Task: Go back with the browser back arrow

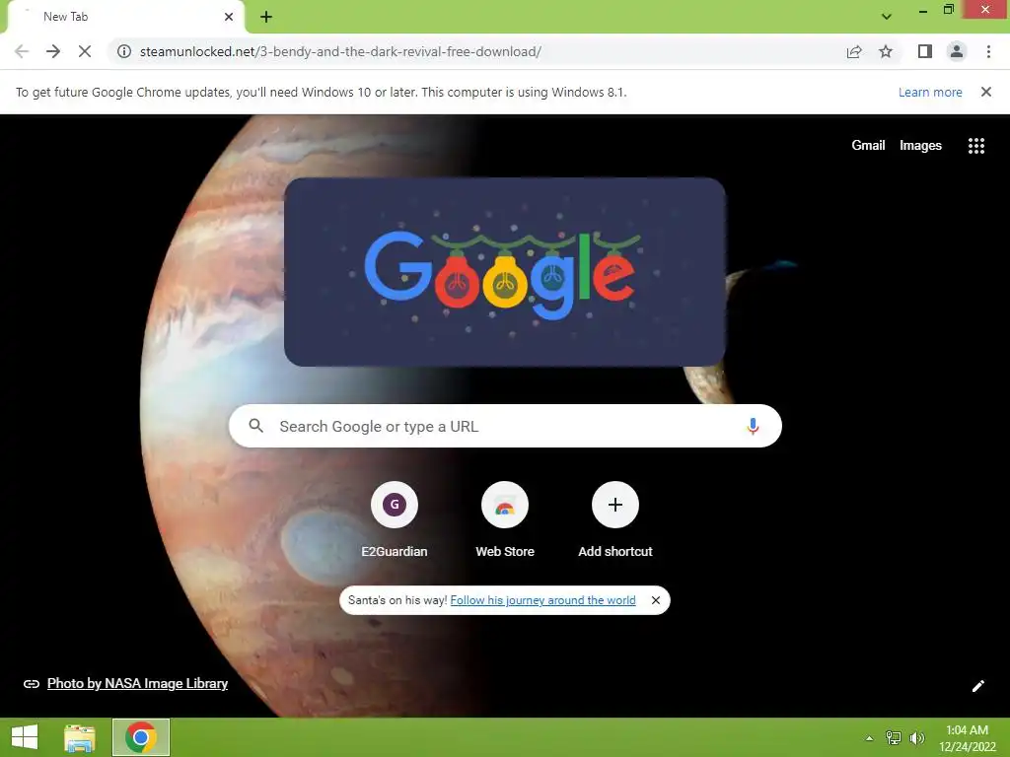Action: click(22, 51)
